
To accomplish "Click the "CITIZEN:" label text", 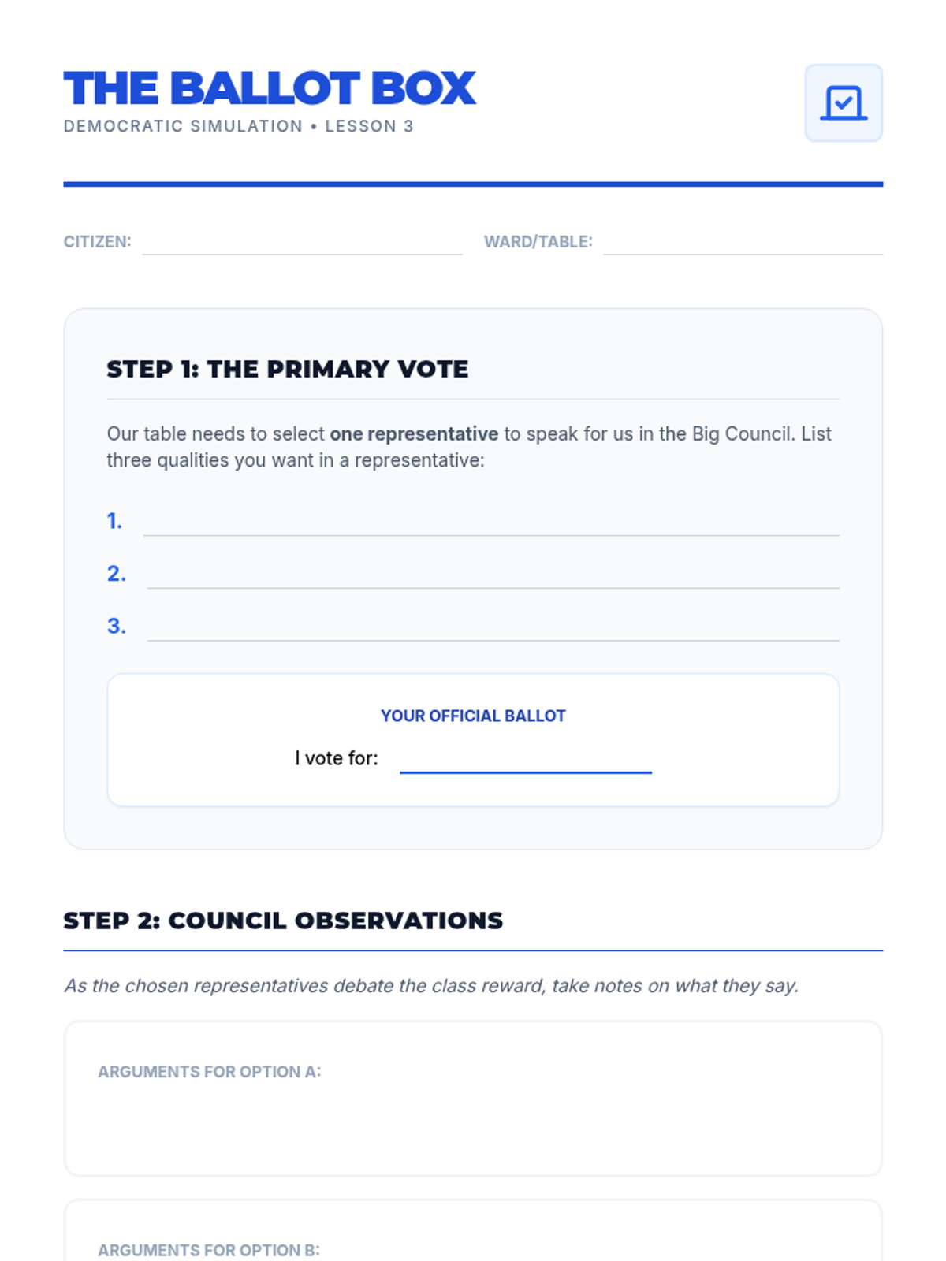I will point(97,242).
